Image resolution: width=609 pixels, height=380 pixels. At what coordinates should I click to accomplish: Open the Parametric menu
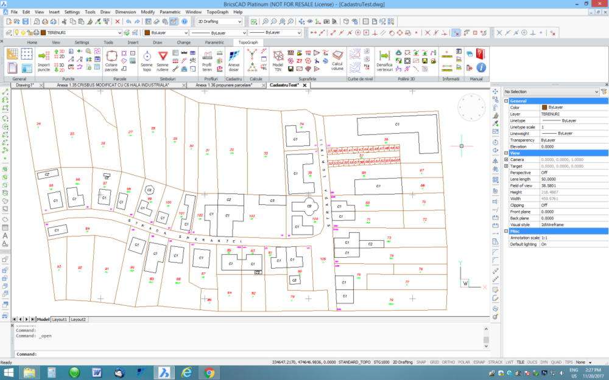pyautogui.click(x=170, y=11)
